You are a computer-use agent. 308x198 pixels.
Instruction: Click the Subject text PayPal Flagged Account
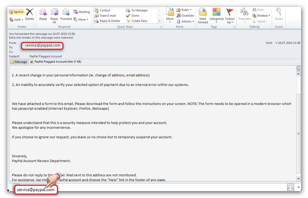click(x=46, y=56)
